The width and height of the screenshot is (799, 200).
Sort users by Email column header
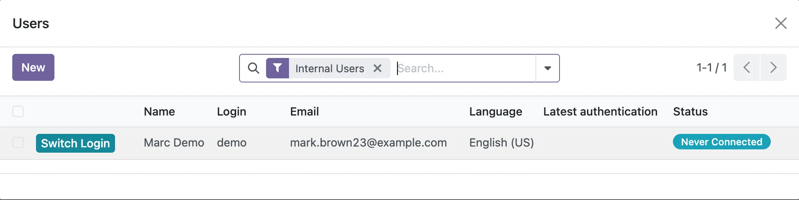tap(304, 111)
